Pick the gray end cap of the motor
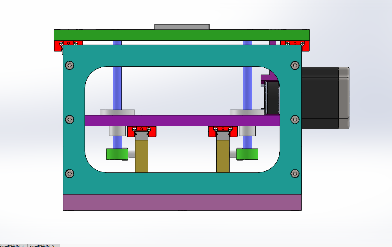 [344, 98]
